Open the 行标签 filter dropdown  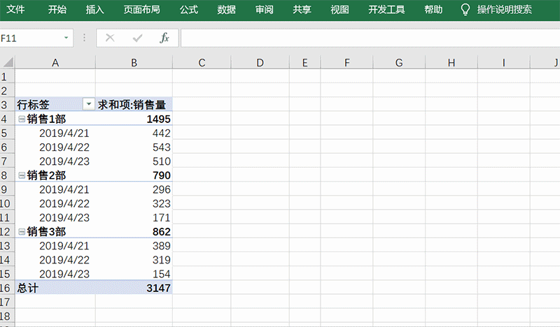tap(88, 105)
